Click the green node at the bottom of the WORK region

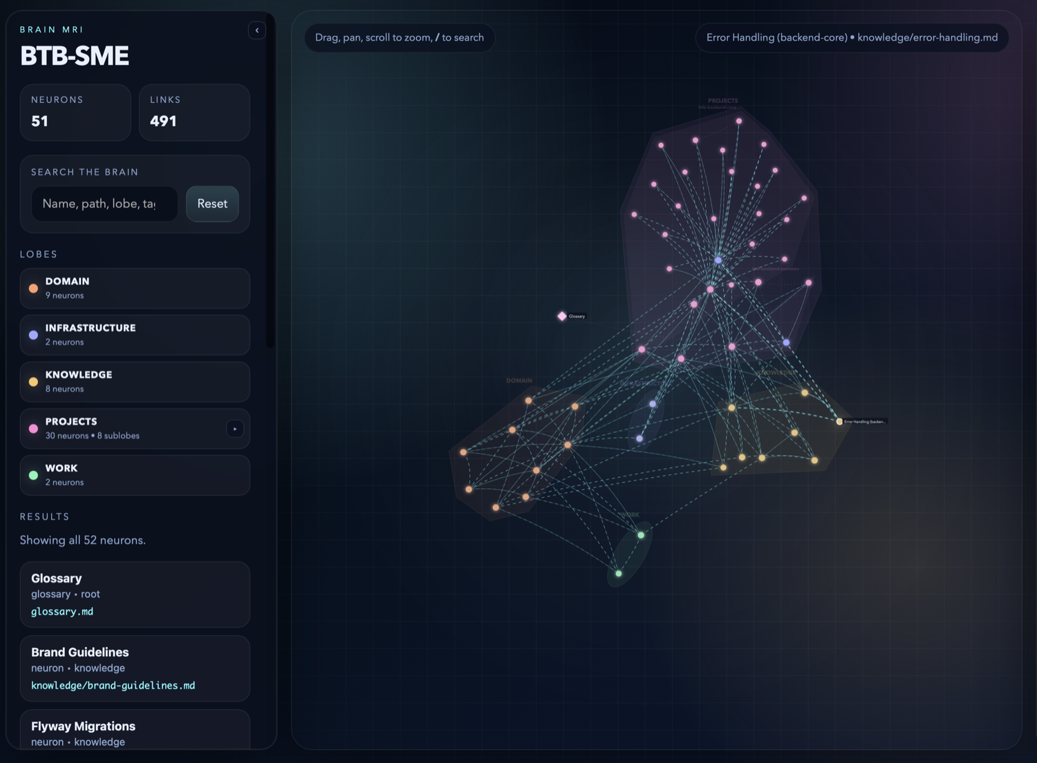(618, 572)
